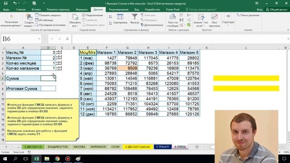Click the red record taskbar icon
Viewport: 290px width, 163px height.
[68, 159]
